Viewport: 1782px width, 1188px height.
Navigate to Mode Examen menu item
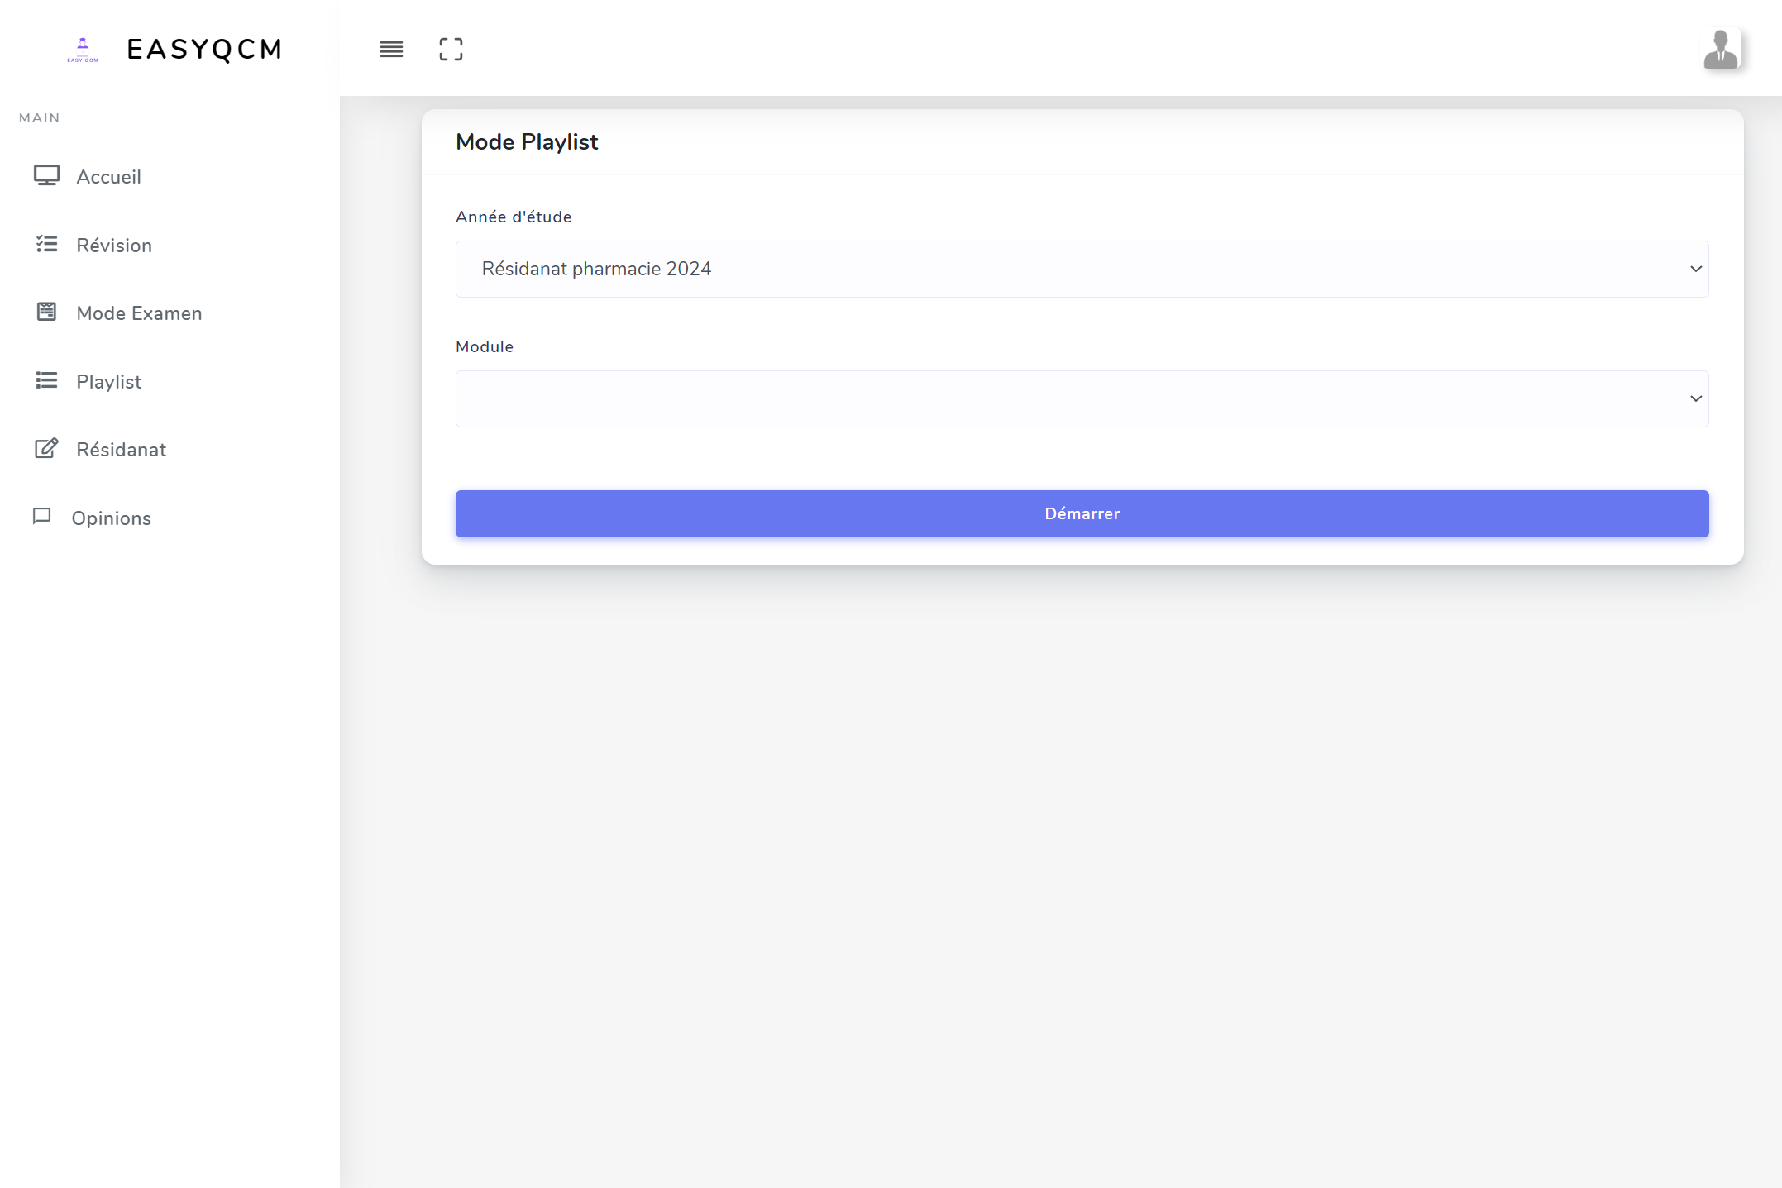pyautogui.click(x=138, y=313)
